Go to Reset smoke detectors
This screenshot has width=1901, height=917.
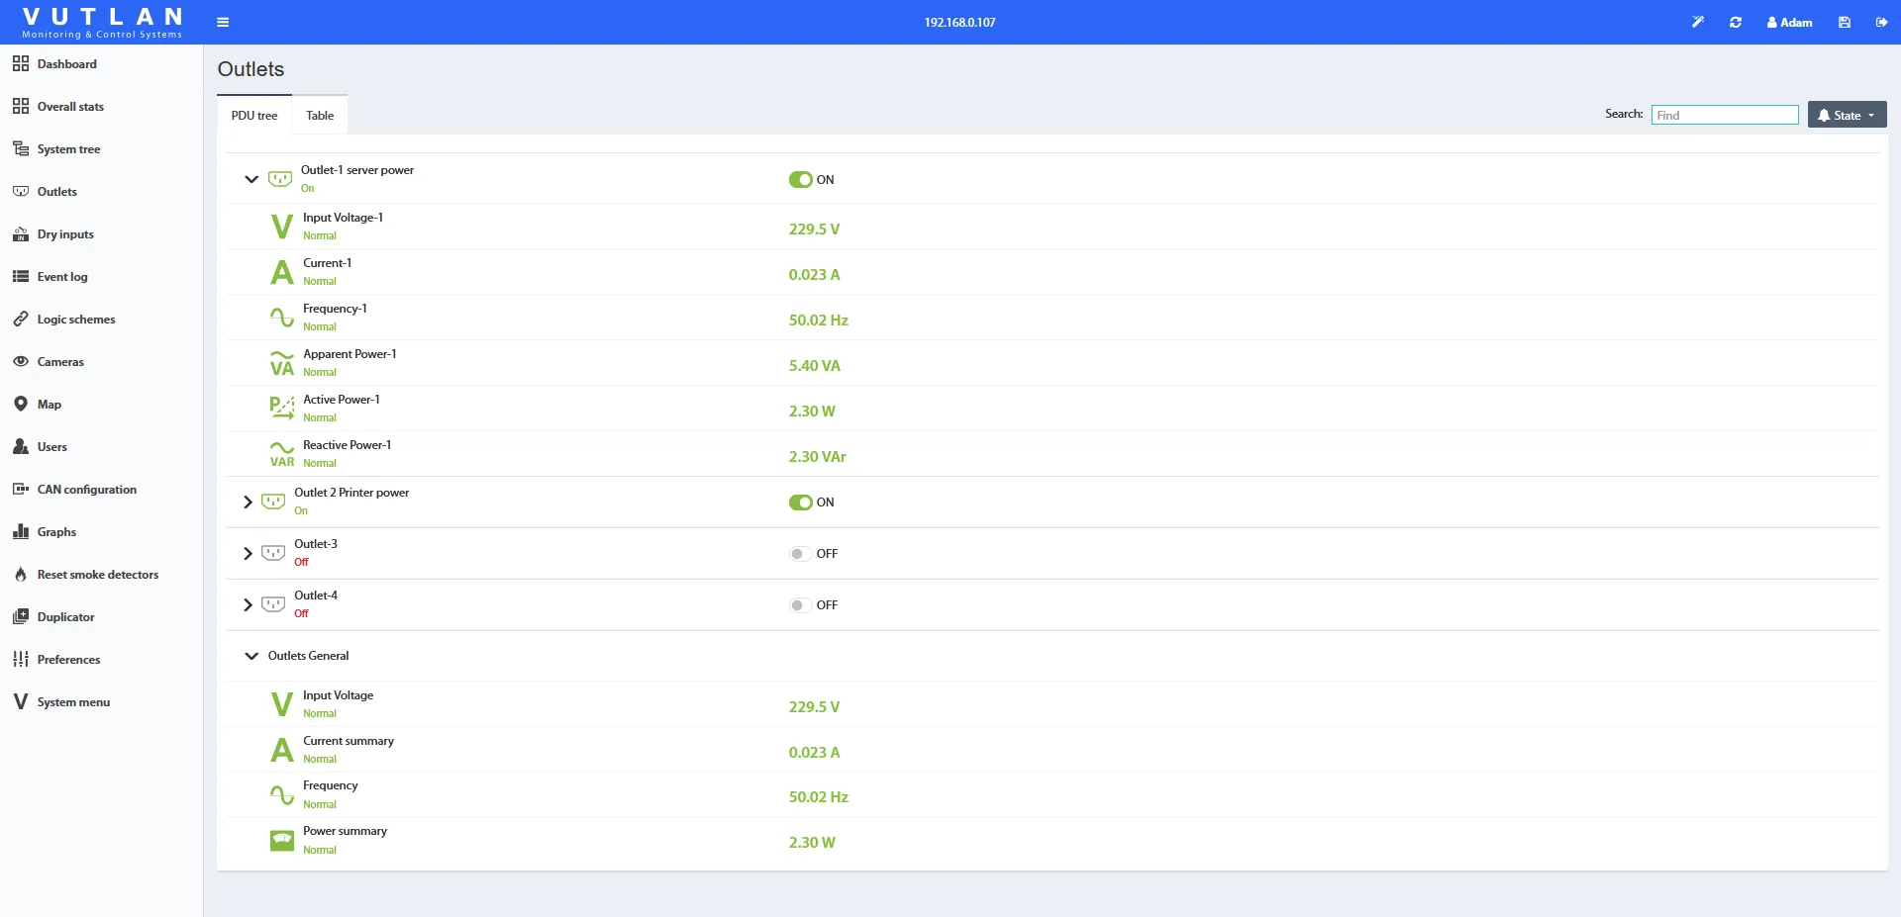coord(97,575)
